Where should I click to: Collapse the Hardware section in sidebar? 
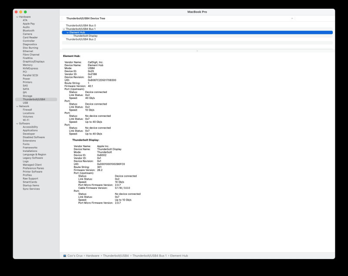[x=17, y=17]
